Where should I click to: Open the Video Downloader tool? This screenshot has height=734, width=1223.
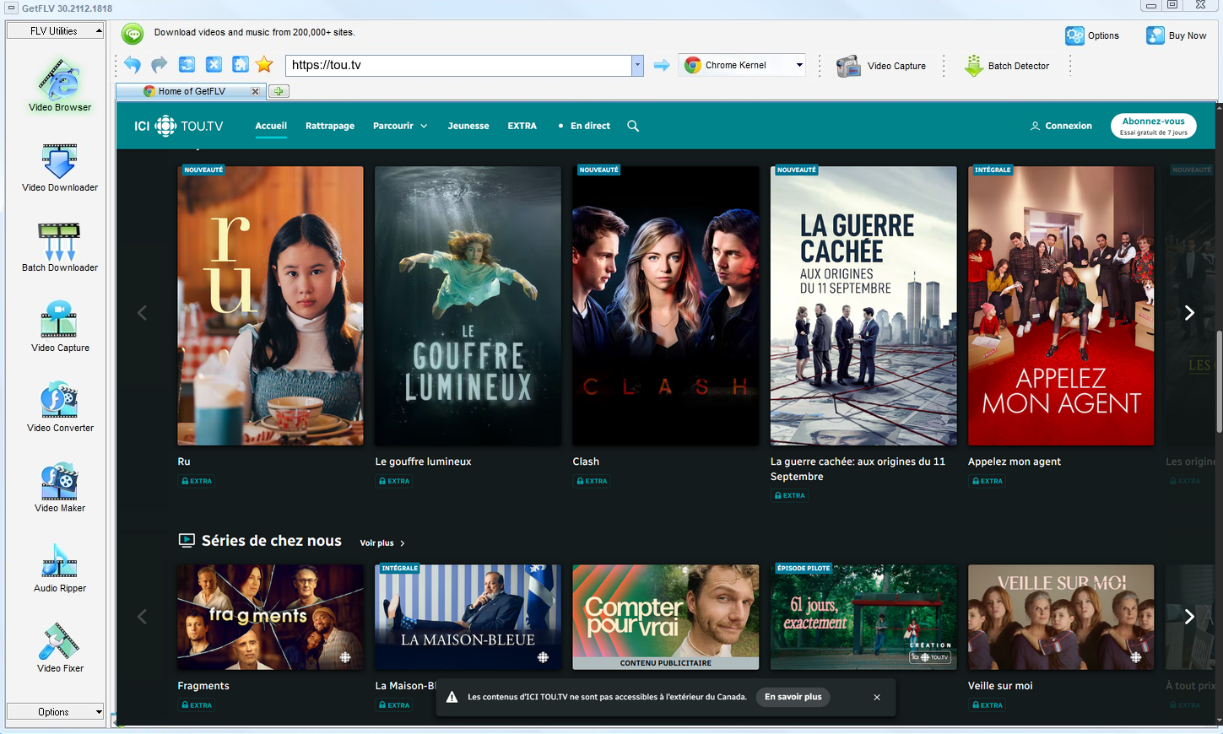(60, 167)
